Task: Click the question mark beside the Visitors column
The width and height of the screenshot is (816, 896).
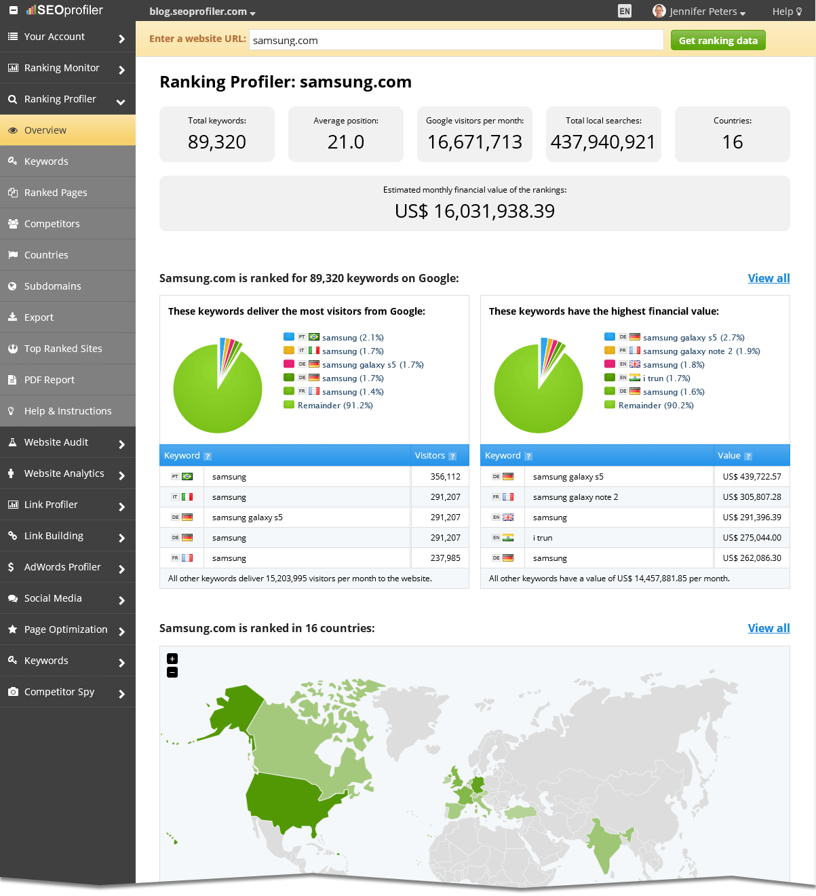Action: click(x=453, y=456)
